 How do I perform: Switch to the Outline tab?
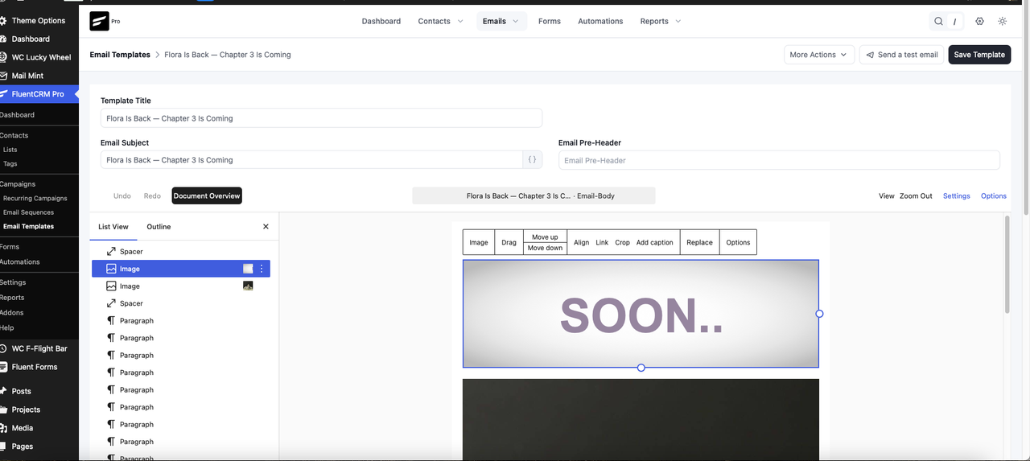point(159,227)
